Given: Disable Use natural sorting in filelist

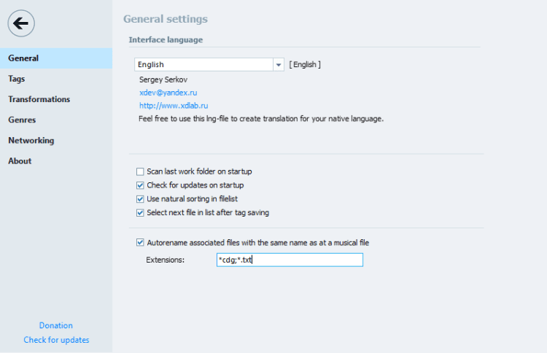Looking at the screenshot, I should click(x=140, y=198).
